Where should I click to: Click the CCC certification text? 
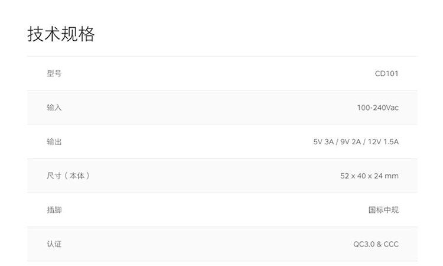[391, 244]
